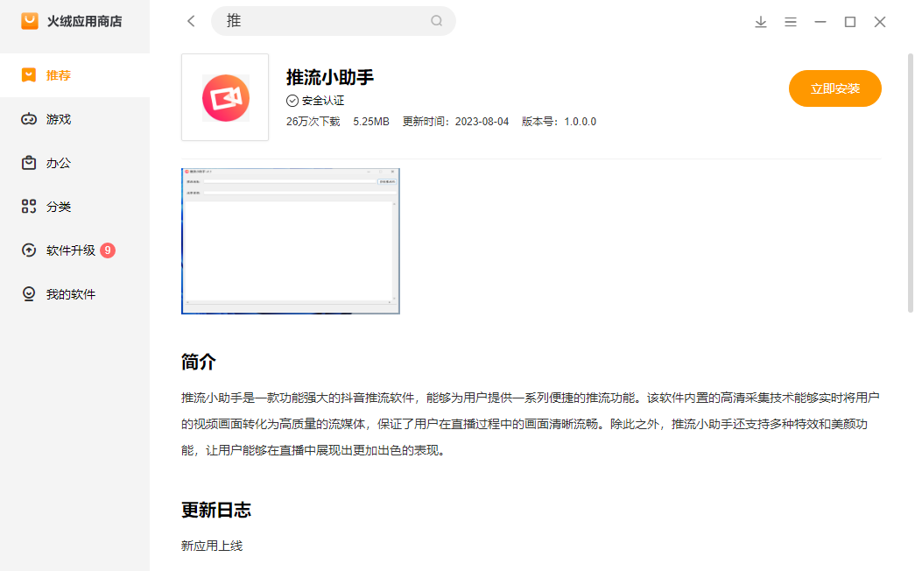This screenshot has height=571, width=915.
Task: Click the 办公 briefcase icon
Action: click(29, 163)
